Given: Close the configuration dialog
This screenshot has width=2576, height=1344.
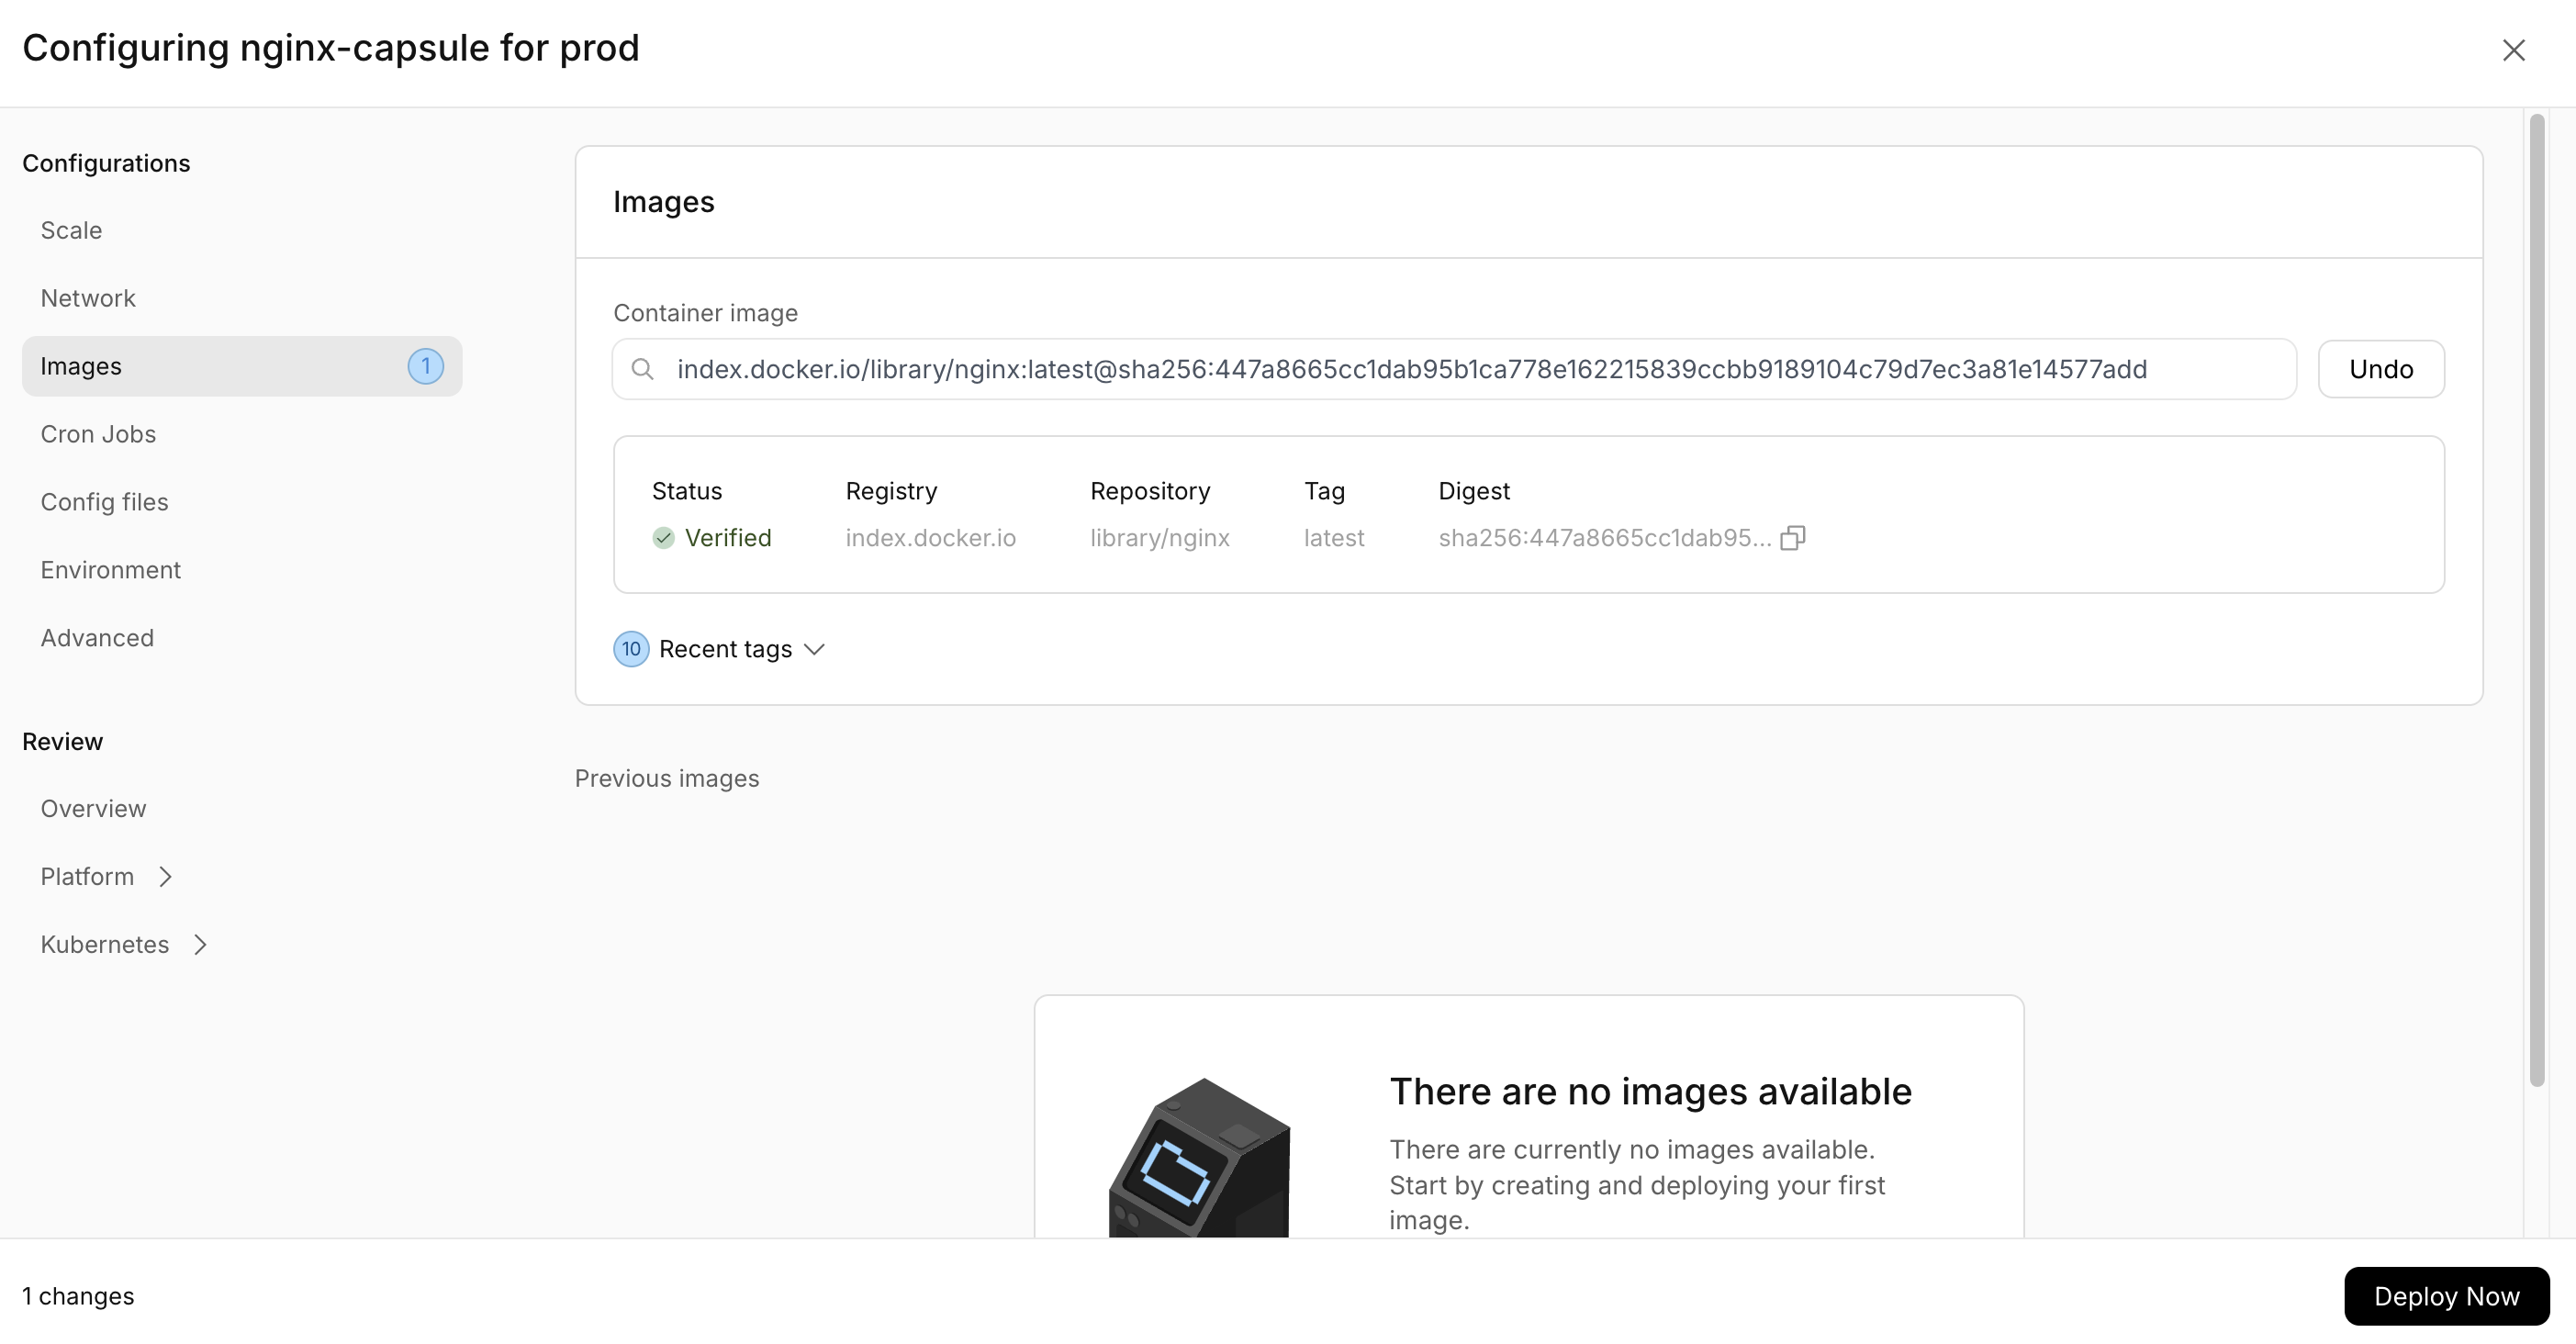Looking at the screenshot, I should 2513,50.
